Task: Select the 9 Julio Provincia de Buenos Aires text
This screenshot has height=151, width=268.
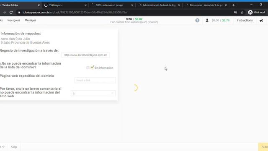Action: pos(25,43)
